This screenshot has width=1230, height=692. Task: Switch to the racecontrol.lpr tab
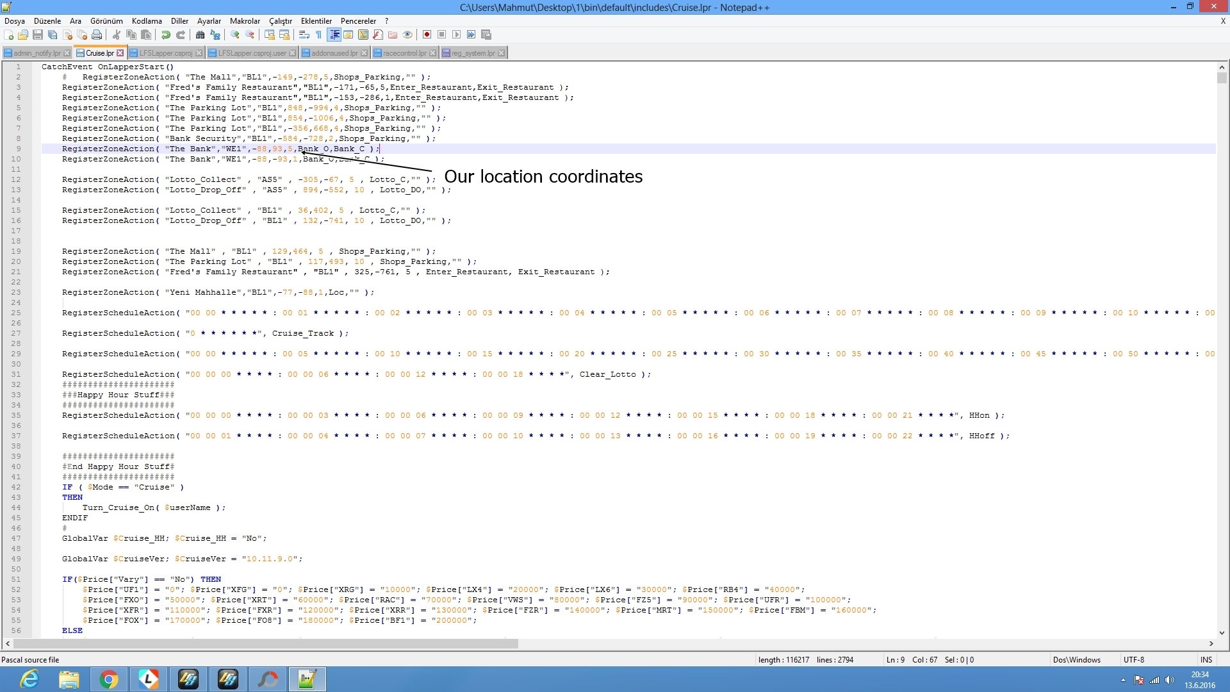pos(404,53)
